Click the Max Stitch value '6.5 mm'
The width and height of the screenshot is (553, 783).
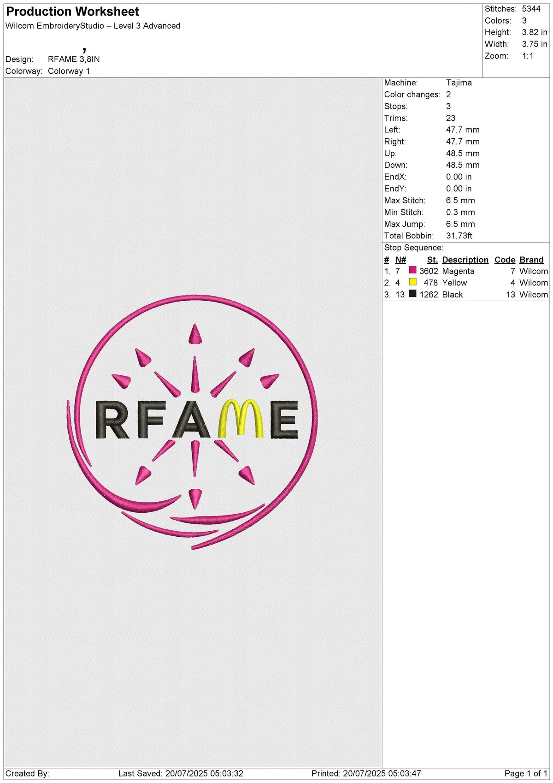(x=460, y=201)
